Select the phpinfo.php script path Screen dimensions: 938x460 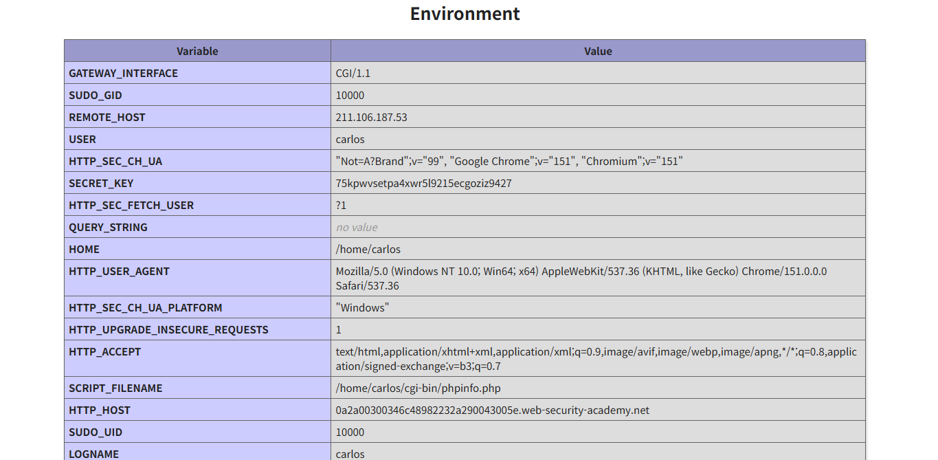418,388
